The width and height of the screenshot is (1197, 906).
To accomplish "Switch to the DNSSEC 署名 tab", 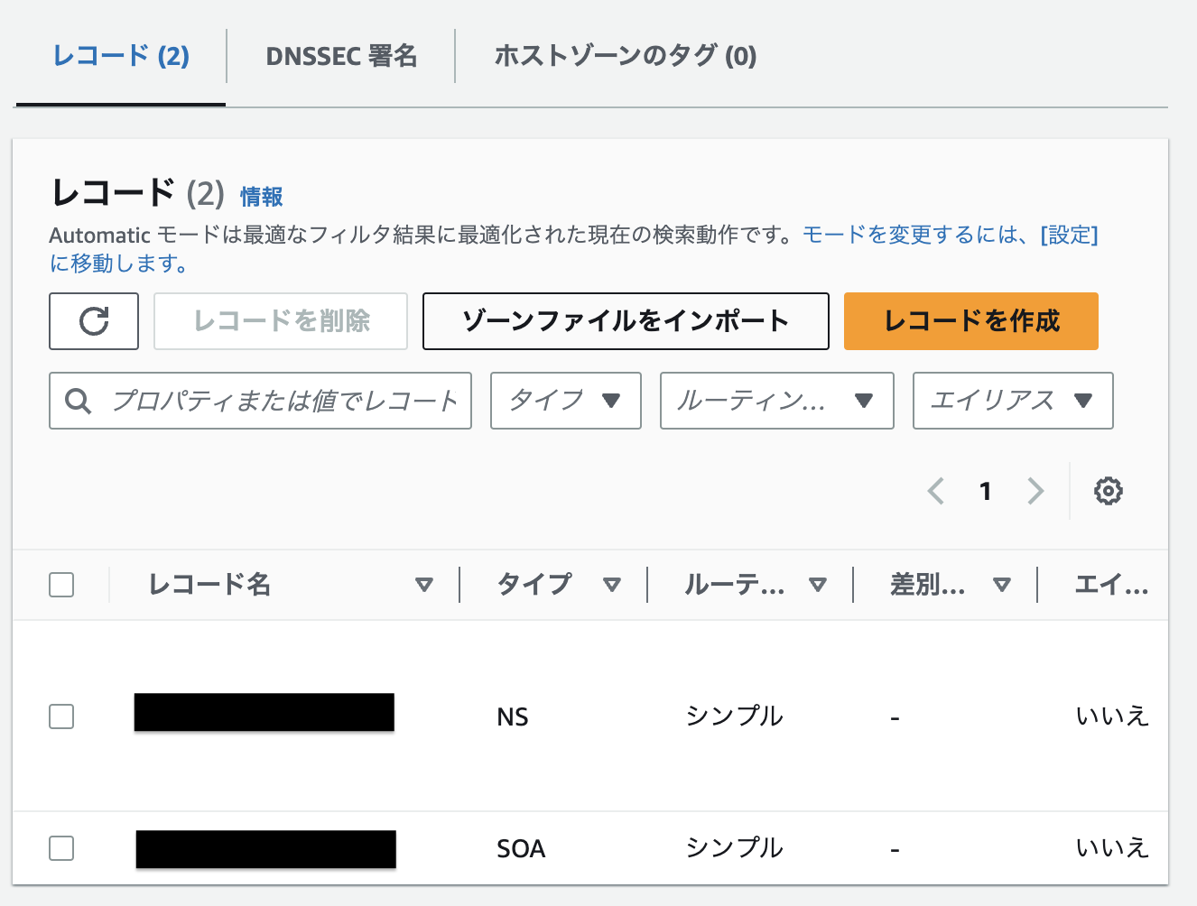I will pos(340,56).
